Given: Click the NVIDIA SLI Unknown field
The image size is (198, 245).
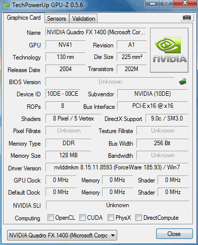Looking at the screenshot, I should [x=117, y=205].
